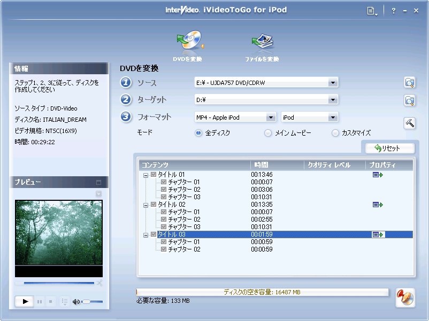
Task: Click the 時間 column header
Action: pyautogui.click(x=277, y=165)
